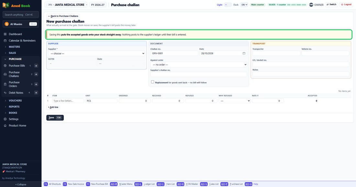Click the Debit Notes sidebar icon
The image size is (356, 187).
pos(5,93)
